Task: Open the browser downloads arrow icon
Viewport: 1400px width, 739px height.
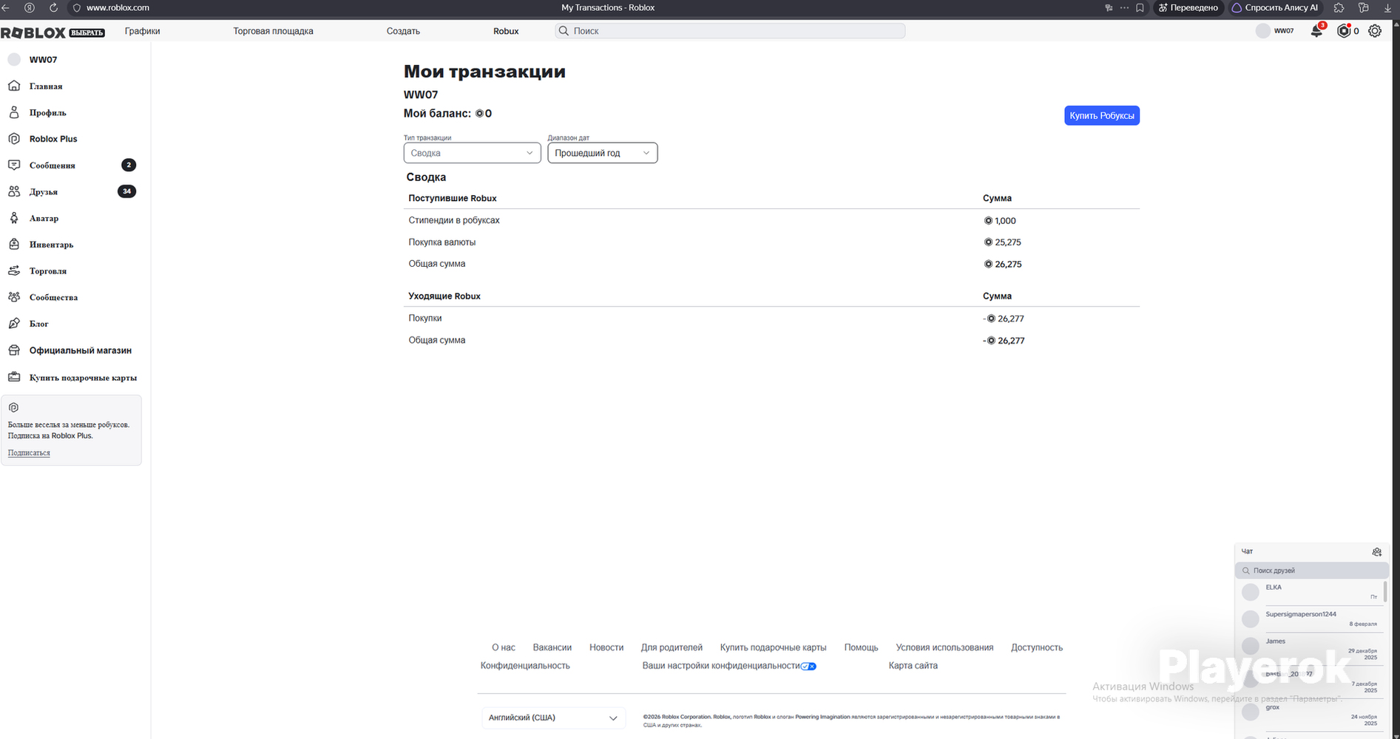Action: (x=1388, y=7)
